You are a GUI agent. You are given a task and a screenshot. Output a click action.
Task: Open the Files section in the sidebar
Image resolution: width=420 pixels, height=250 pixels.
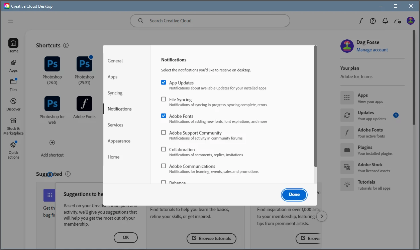click(13, 85)
